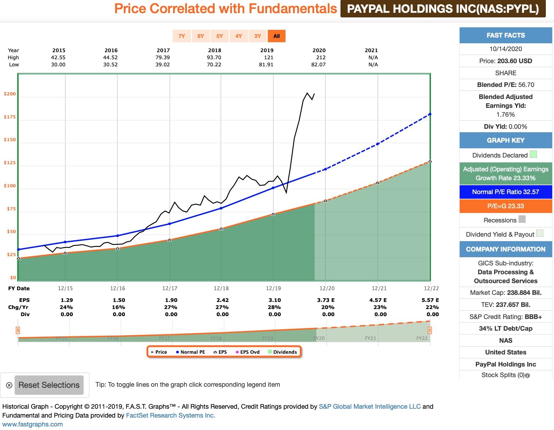This screenshot has height=430, width=554.
Task: Click the left range slider handle
Action: coord(18,330)
